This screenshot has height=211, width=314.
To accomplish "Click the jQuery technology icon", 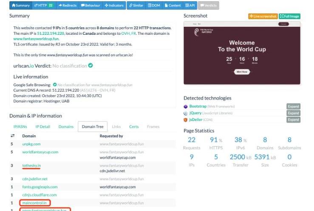I will tap(186, 113).
